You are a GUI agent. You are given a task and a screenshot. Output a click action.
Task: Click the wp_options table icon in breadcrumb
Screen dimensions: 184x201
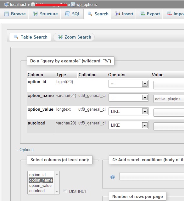(x=73, y=4)
